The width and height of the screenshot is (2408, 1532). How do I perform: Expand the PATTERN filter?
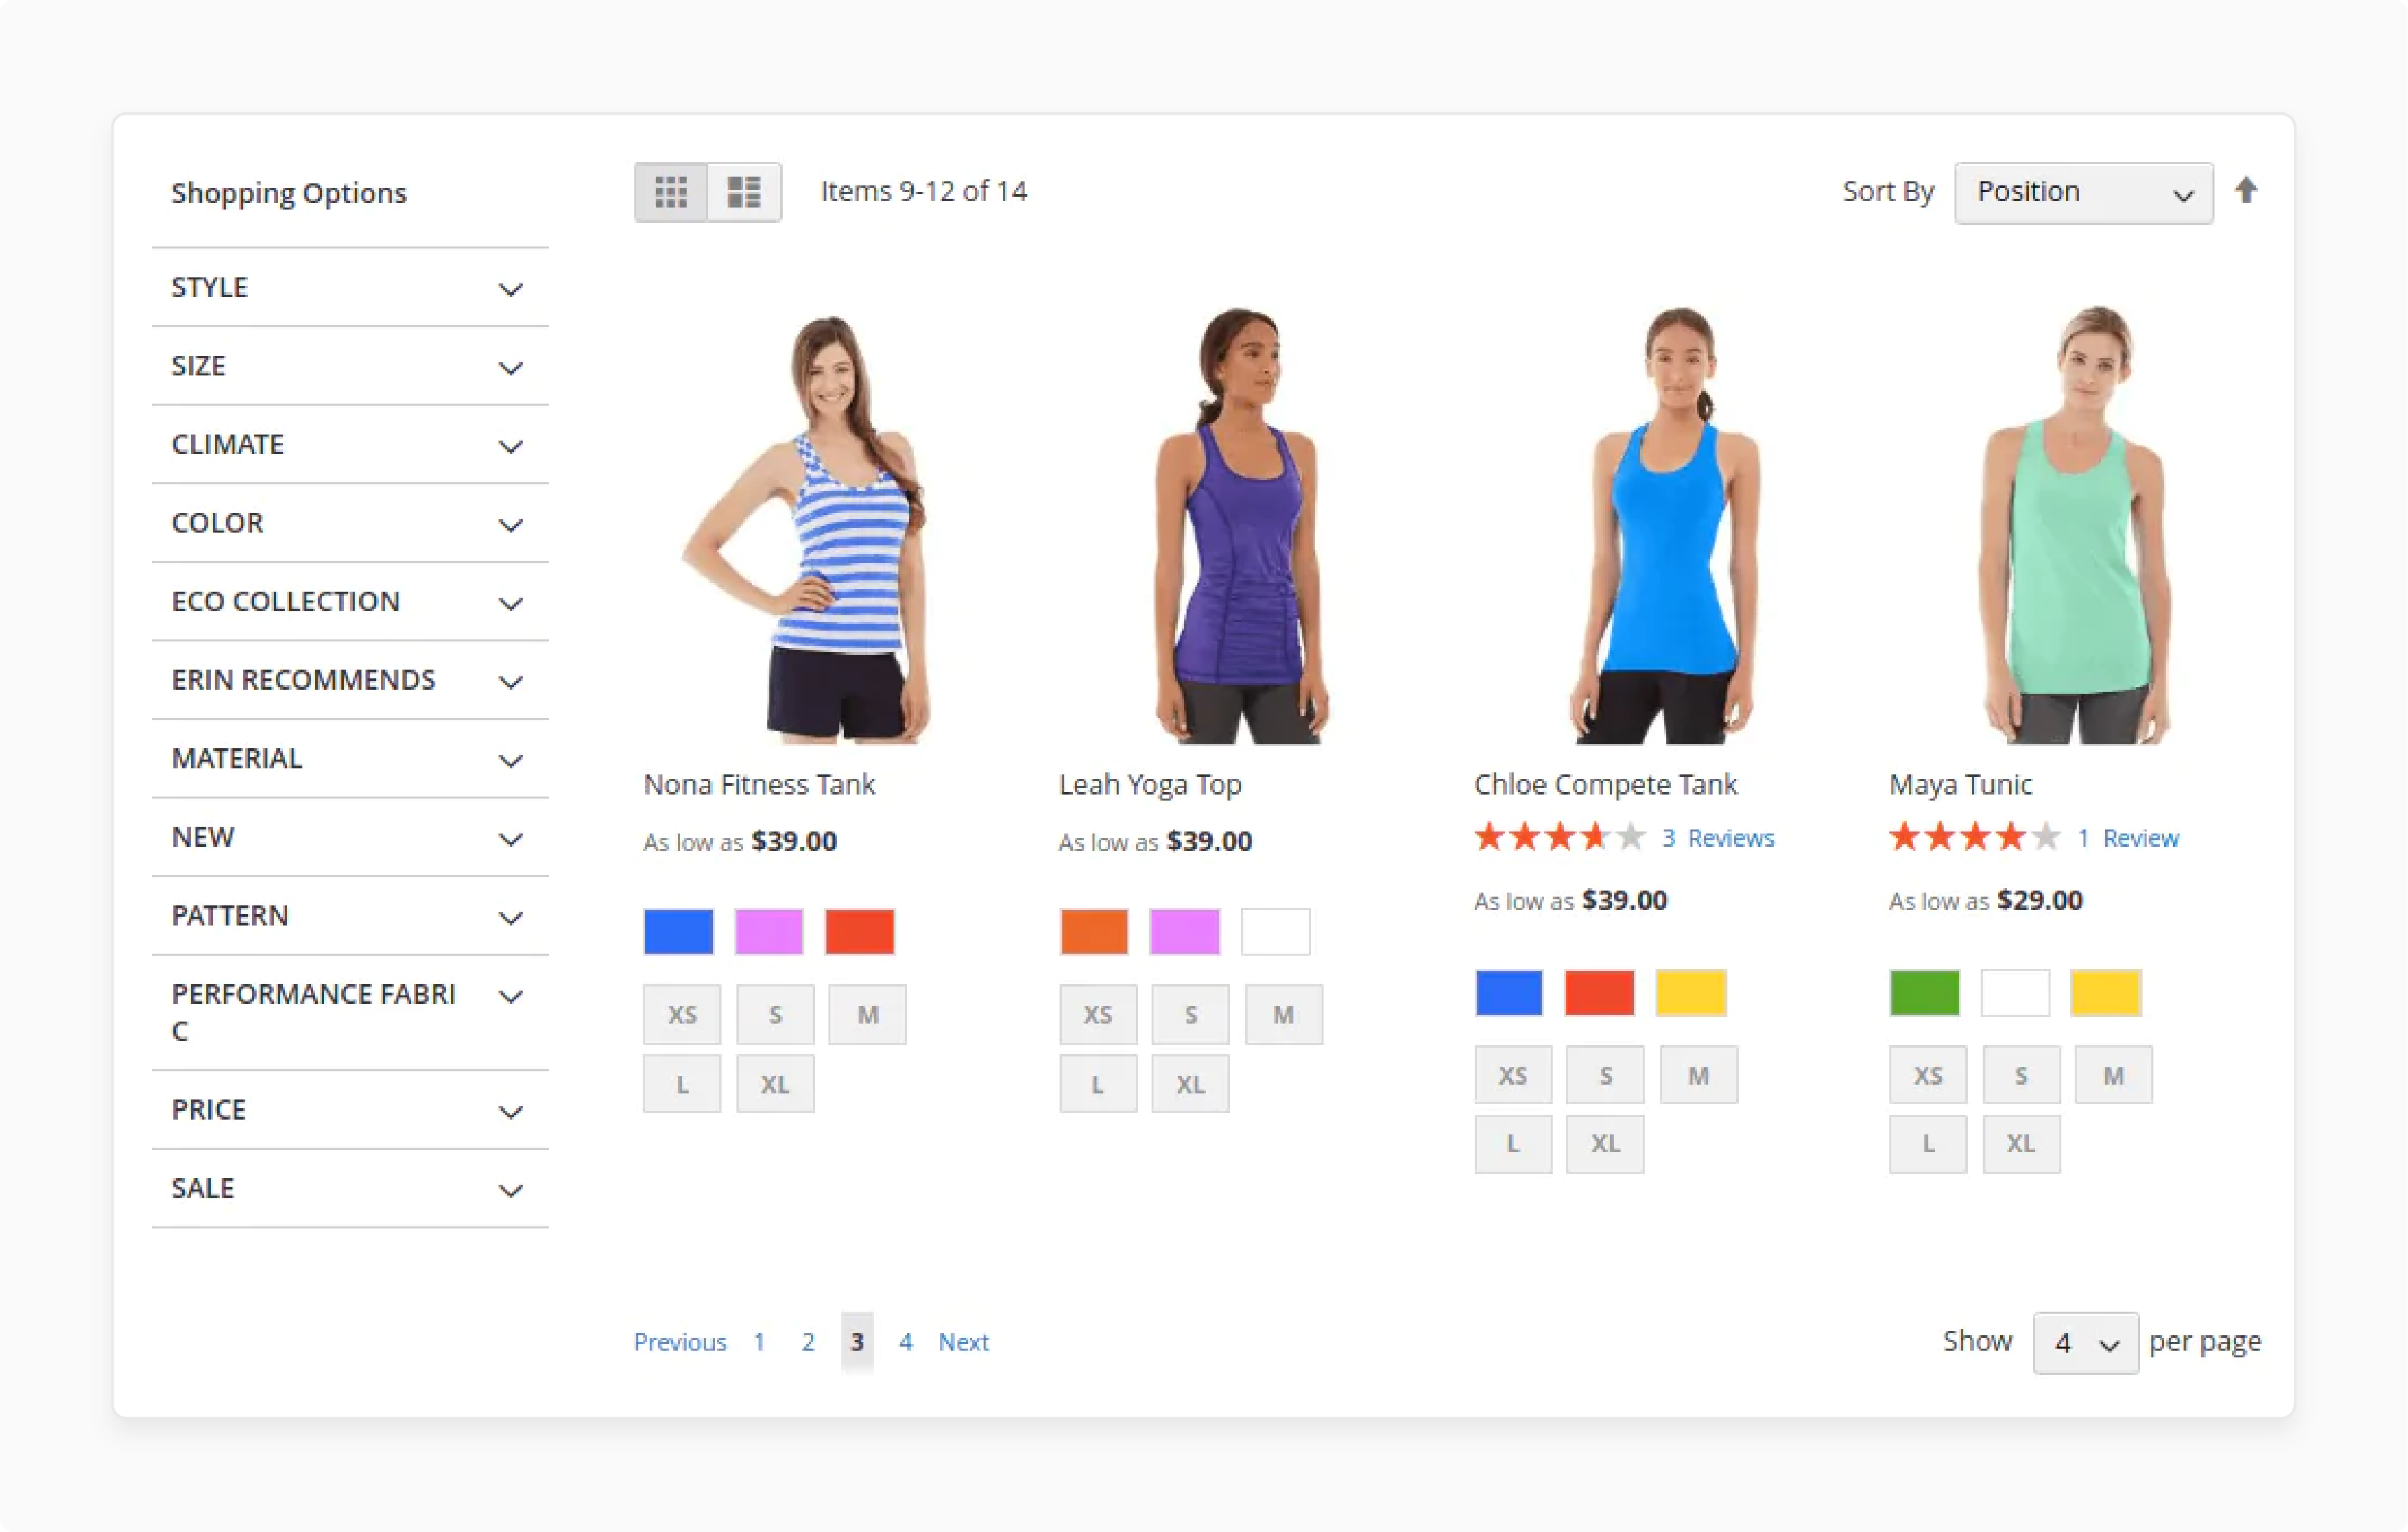[350, 915]
